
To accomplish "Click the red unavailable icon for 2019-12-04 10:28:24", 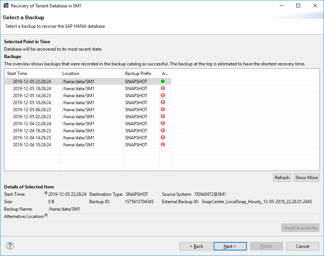I will point(163,144).
